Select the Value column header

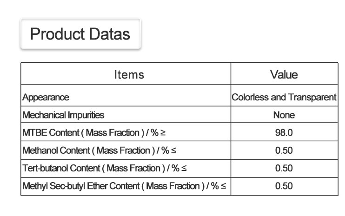pyautogui.click(x=284, y=74)
